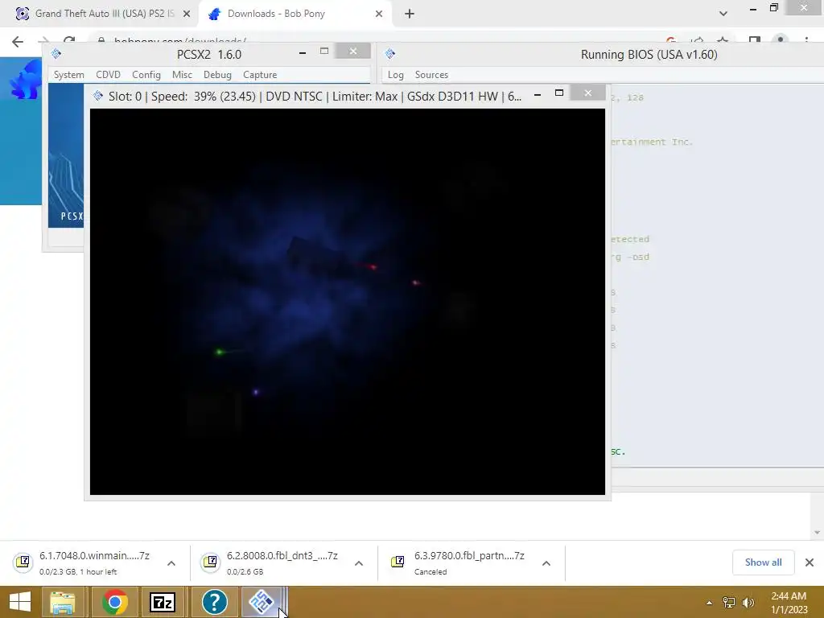Minimize the PCSX2 1.6.0 main window
The image size is (824, 618).
[303, 52]
